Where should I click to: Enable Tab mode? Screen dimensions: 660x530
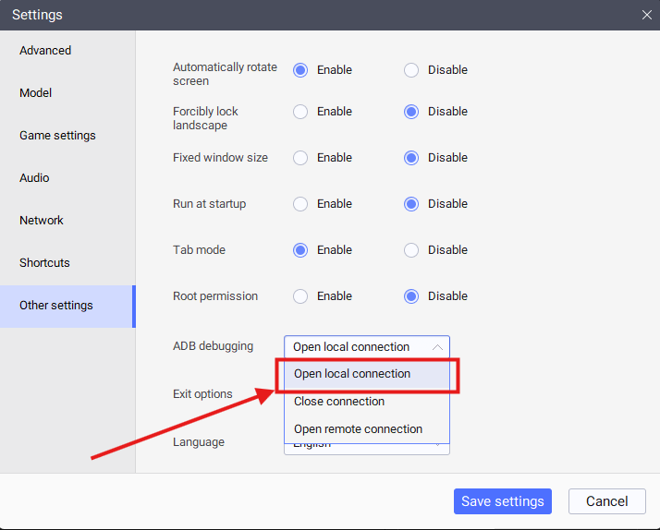300,250
